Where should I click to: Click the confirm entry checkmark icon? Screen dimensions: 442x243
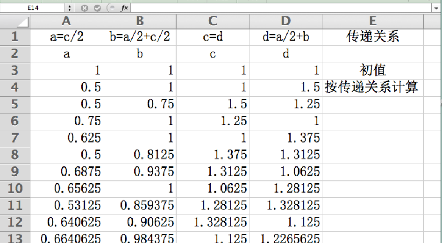point(97,8)
